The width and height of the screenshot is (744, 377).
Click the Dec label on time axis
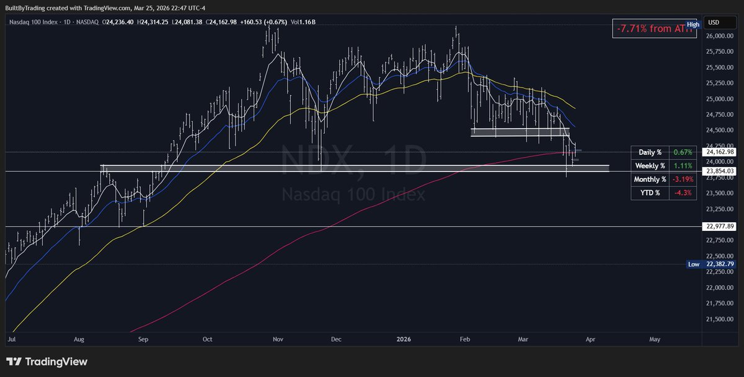(337, 339)
